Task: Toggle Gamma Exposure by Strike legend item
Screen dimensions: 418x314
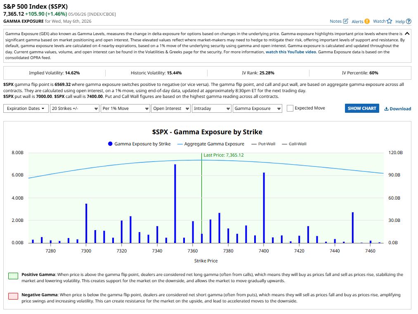Action: click(x=139, y=144)
